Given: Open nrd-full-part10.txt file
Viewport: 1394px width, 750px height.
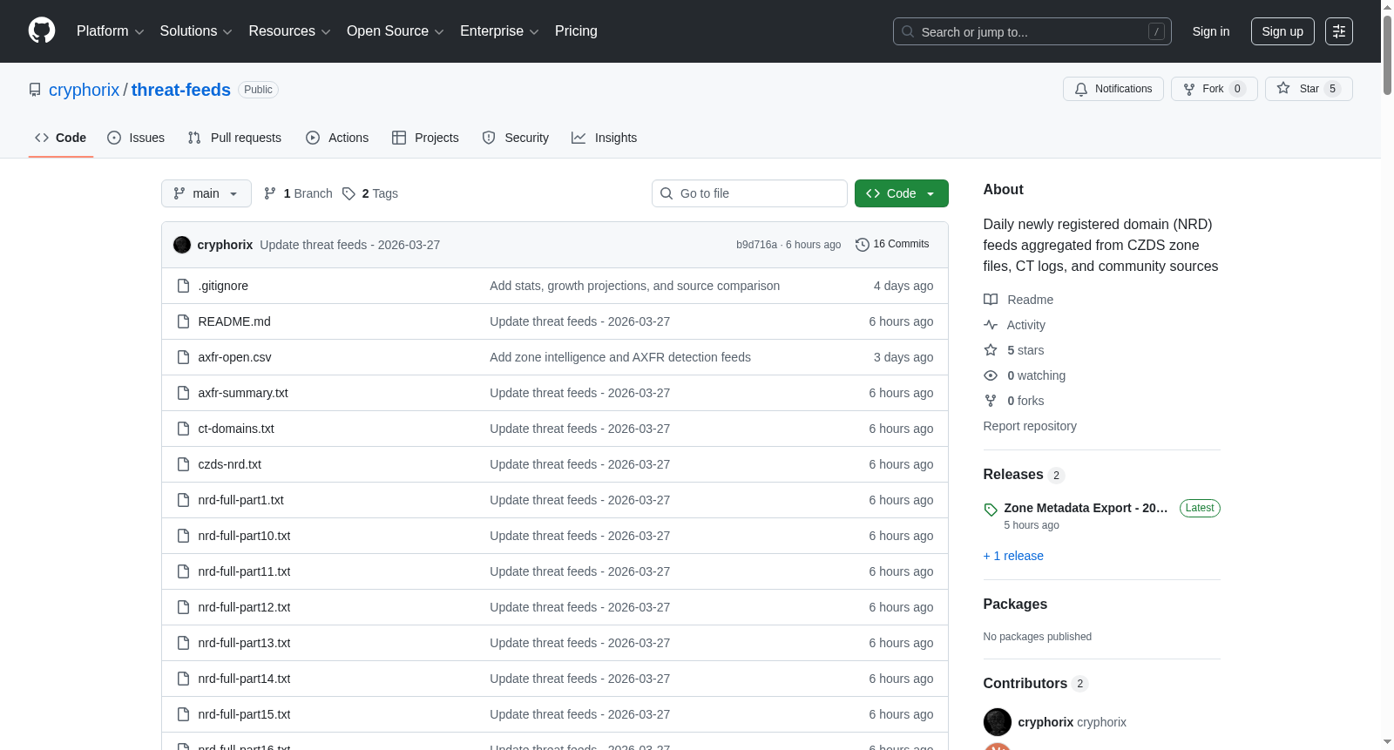Looking at the screenshot, I should 244,536.
